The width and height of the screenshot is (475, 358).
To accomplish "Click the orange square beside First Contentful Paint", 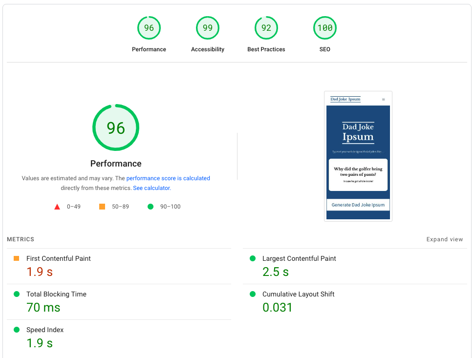I will pos(17,258).
